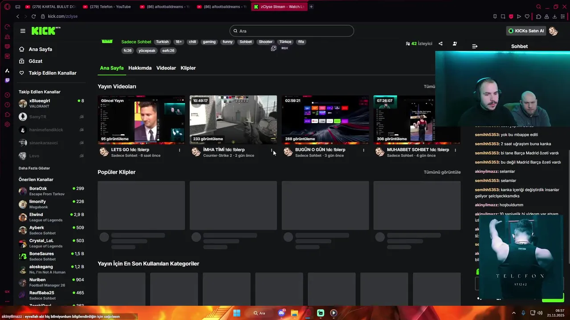Open File Explorer from the taskbar
The image size is (570, 320).
pyautogui.click(x=294, y=313)
